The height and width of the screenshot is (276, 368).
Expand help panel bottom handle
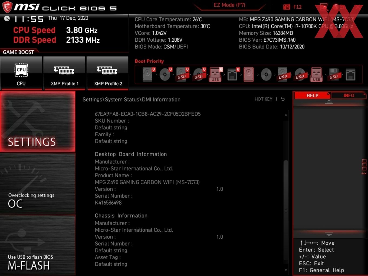329,234
